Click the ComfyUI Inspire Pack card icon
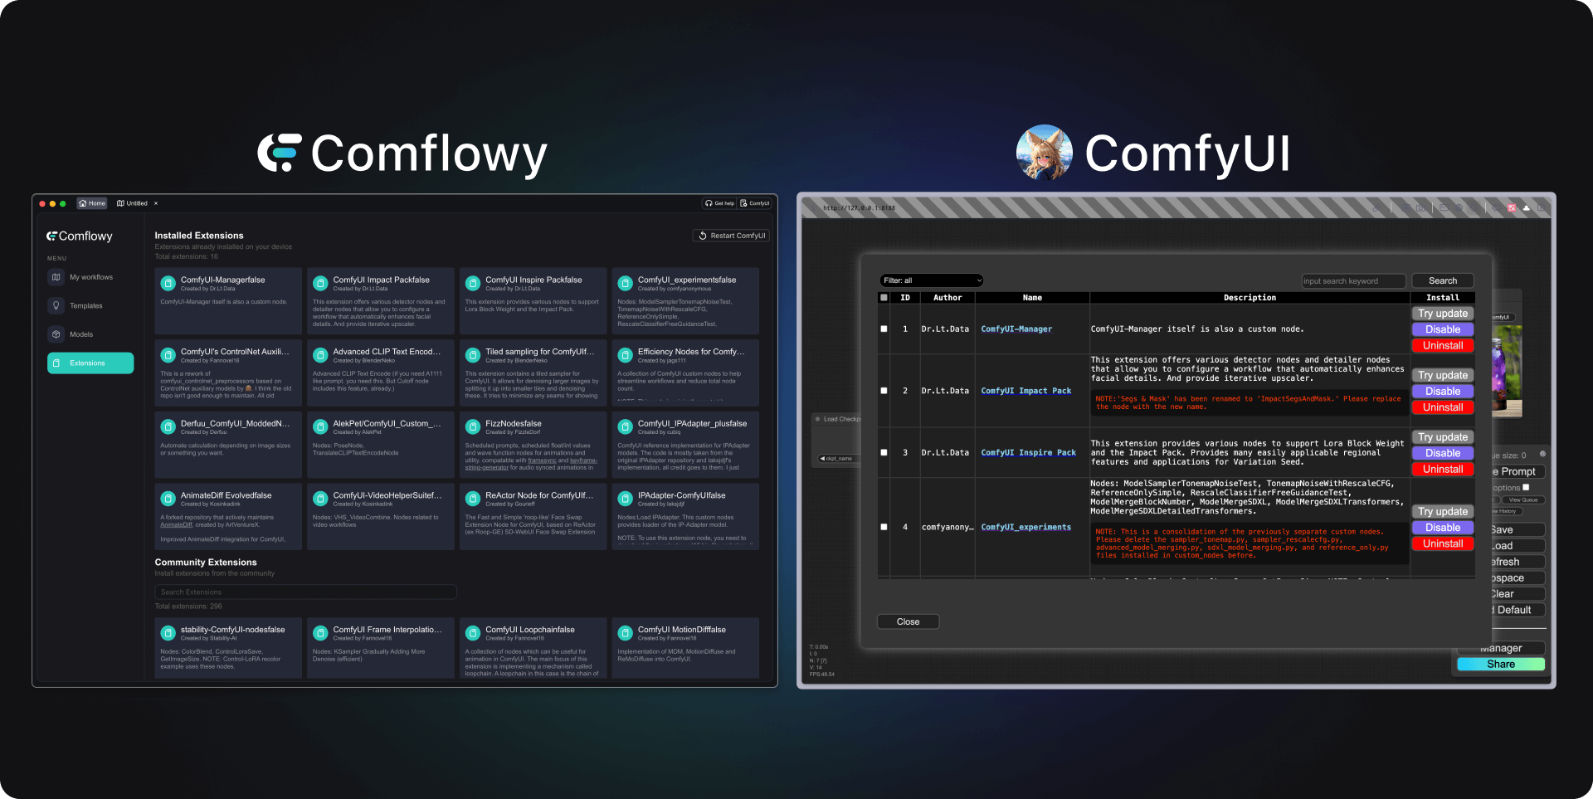This screenshot has height=799, width=1593. tap(473, 284)
